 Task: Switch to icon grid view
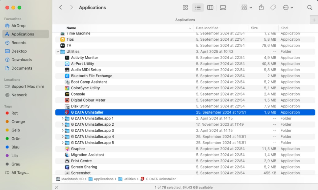pyautogui.click(x=185, y=7)
